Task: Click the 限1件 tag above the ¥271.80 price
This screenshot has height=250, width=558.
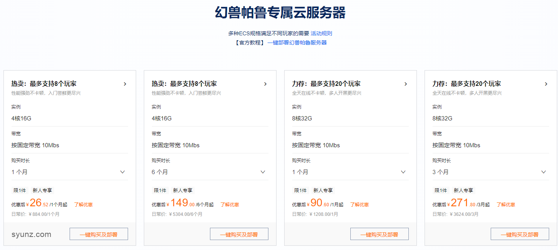Action: point(441,191)
